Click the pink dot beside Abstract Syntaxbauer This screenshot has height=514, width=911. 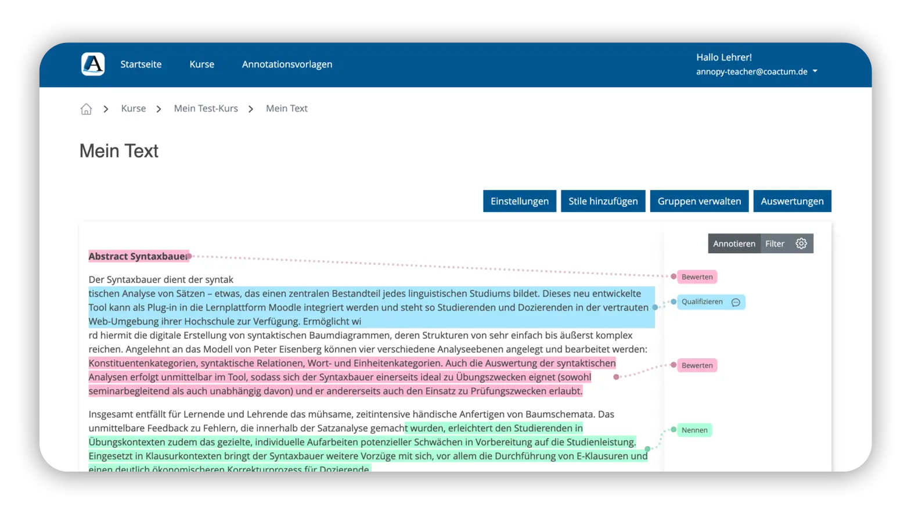click(189, 256)
